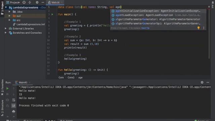Click the collapse all icon in Project panel
This screenshot has width=215, height=121.
pos(30,2)
